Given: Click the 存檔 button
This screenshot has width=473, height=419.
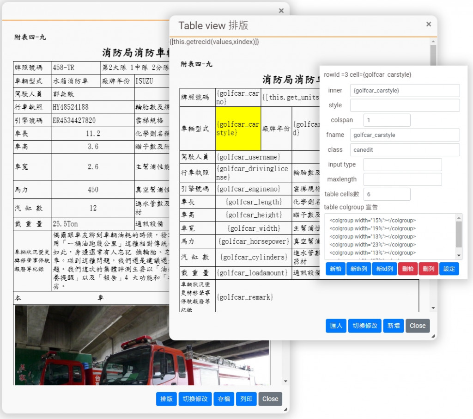Looking at the screenshot, I should (224, 399).
